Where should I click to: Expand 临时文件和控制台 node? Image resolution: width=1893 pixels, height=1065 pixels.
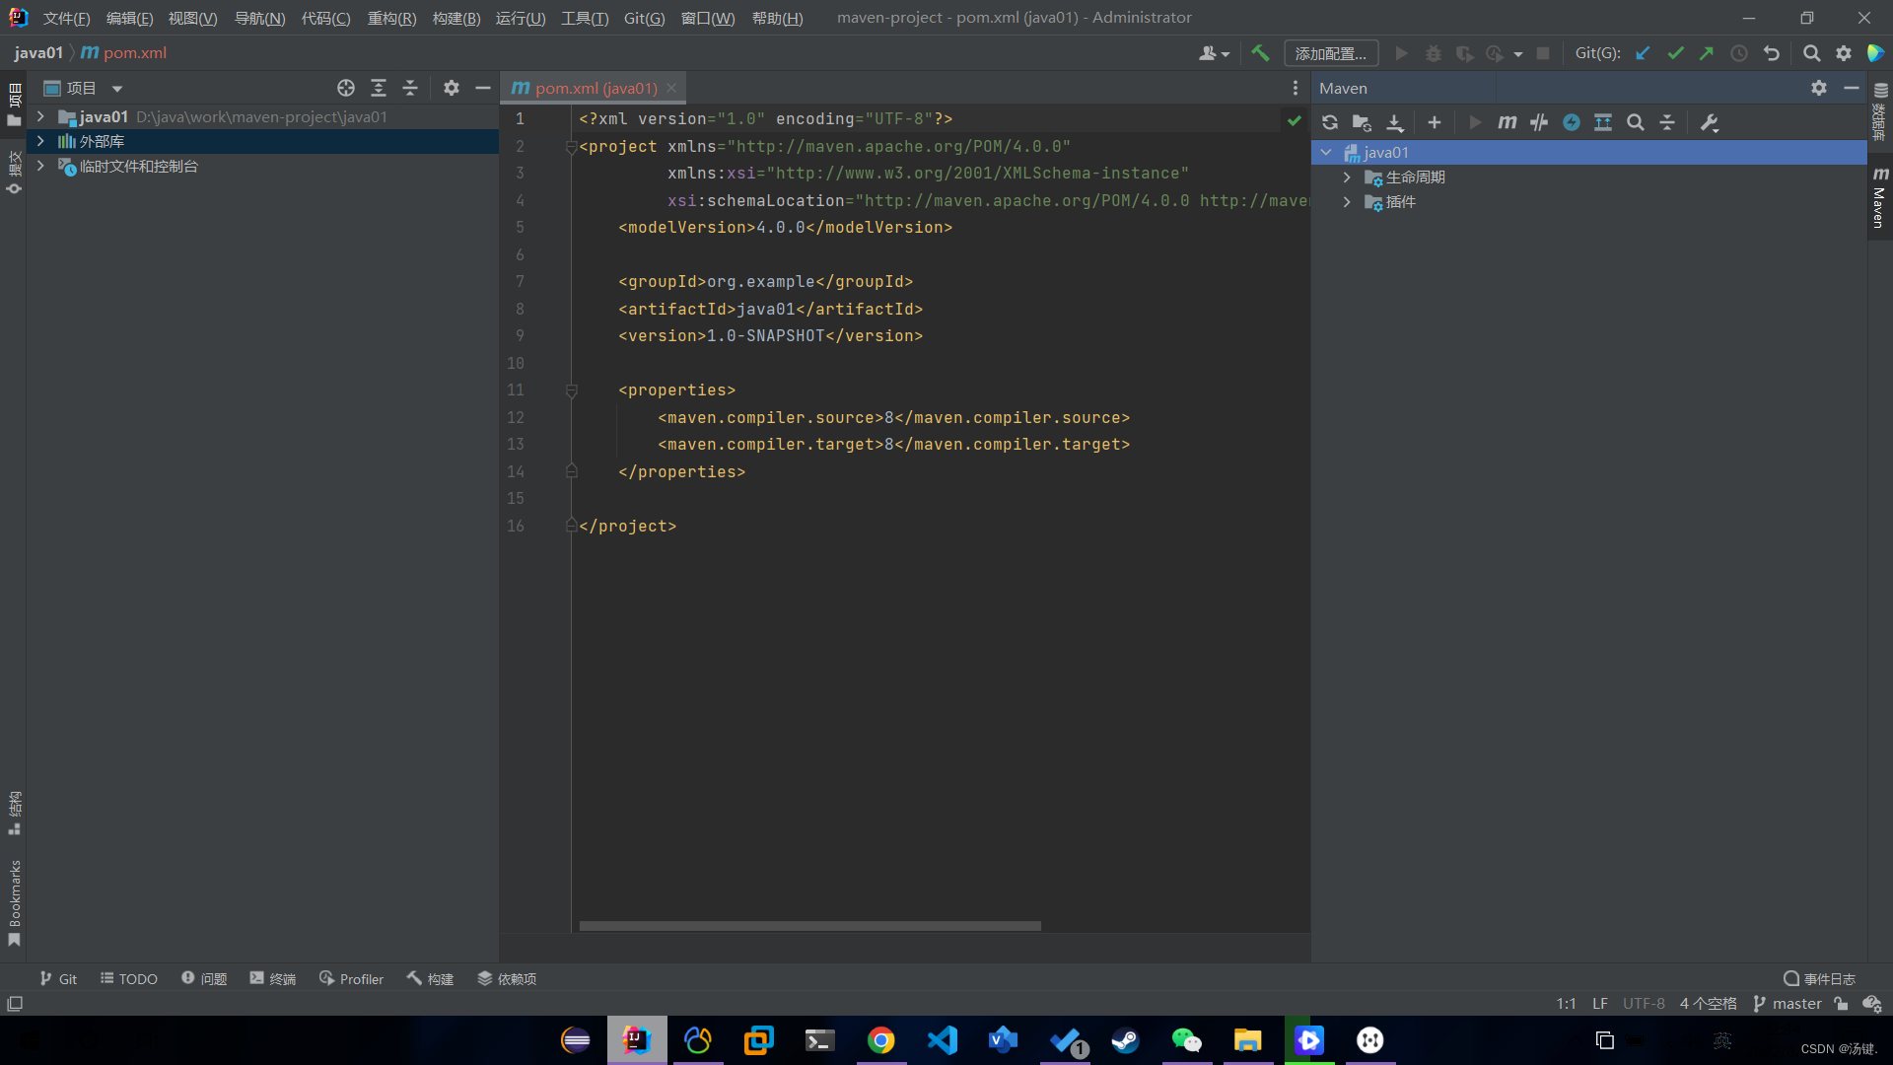point(40,166)
